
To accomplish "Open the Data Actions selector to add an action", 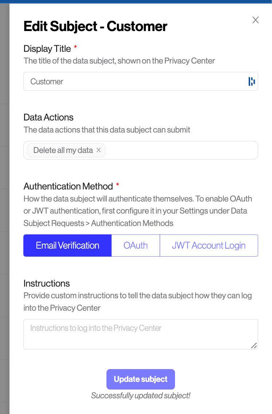I will click(175, 150).
